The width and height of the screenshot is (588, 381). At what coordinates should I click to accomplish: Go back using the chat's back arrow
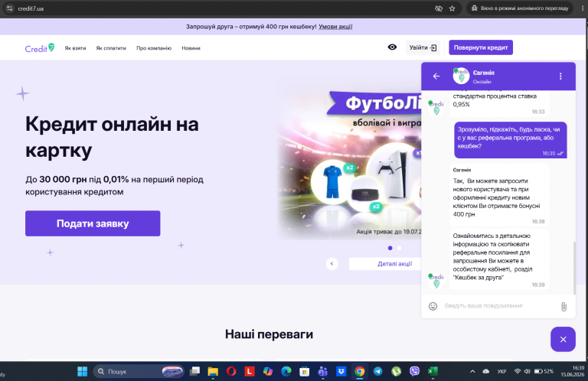436,77
